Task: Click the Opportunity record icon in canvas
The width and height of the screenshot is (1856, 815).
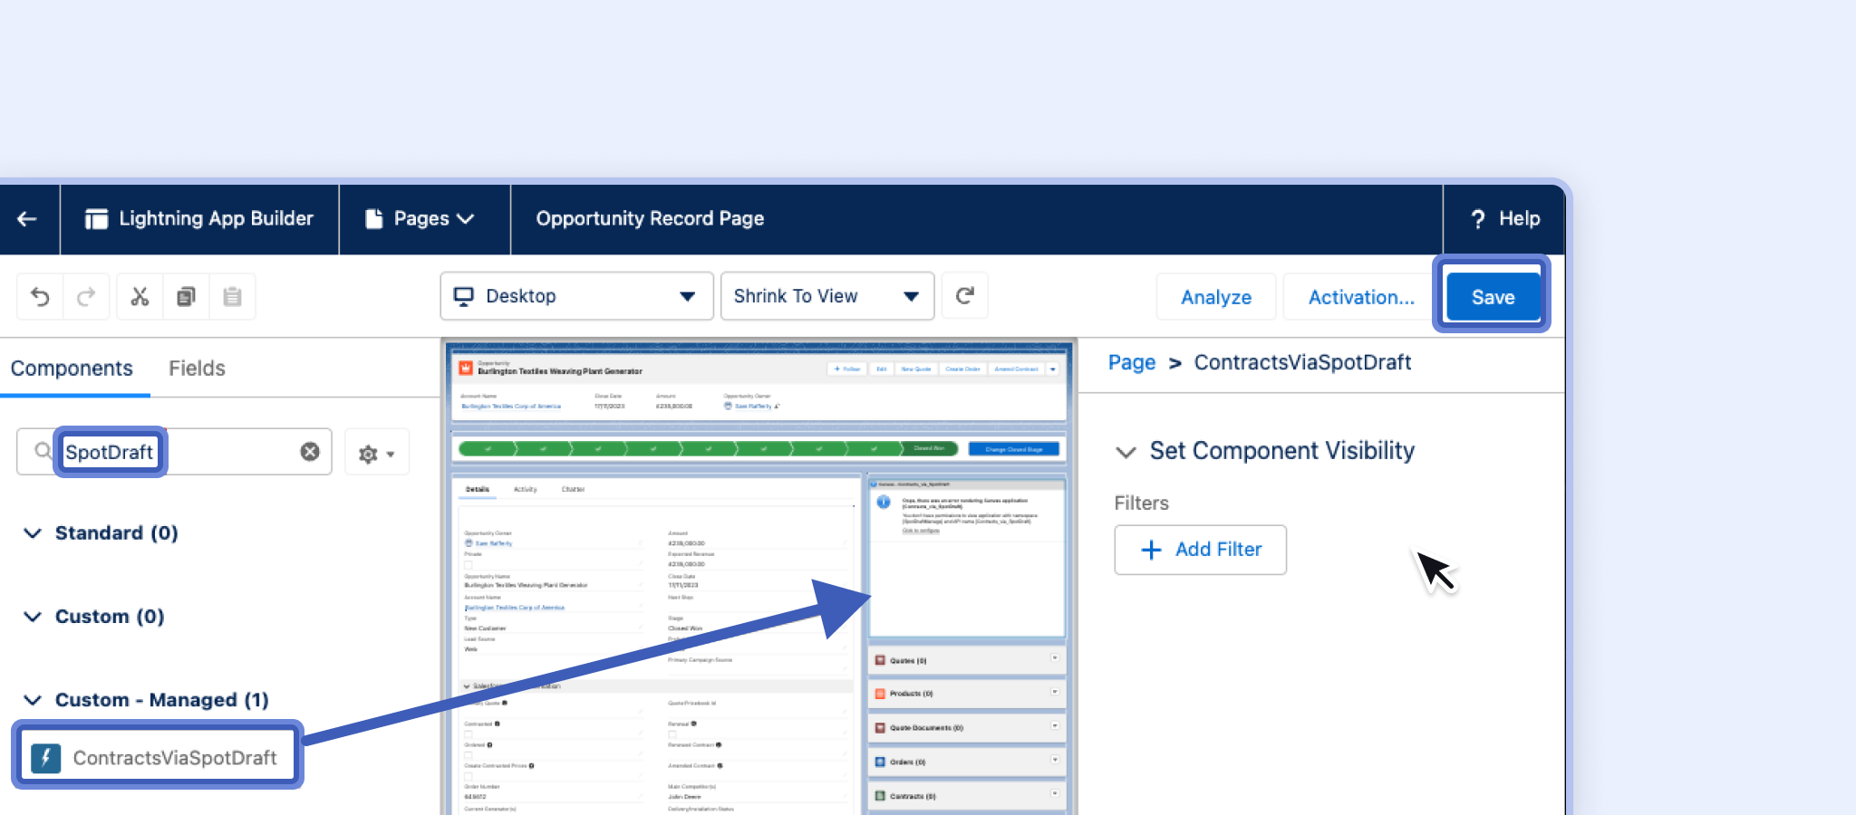Action: pyautogui.click(x=466, y=368)
